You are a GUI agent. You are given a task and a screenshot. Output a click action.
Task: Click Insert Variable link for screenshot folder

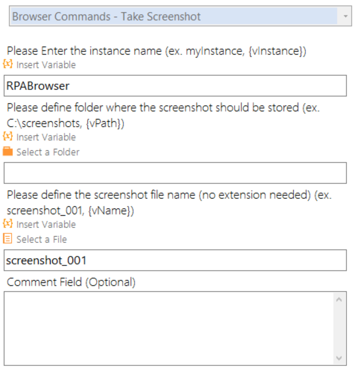tap(46, 137)
